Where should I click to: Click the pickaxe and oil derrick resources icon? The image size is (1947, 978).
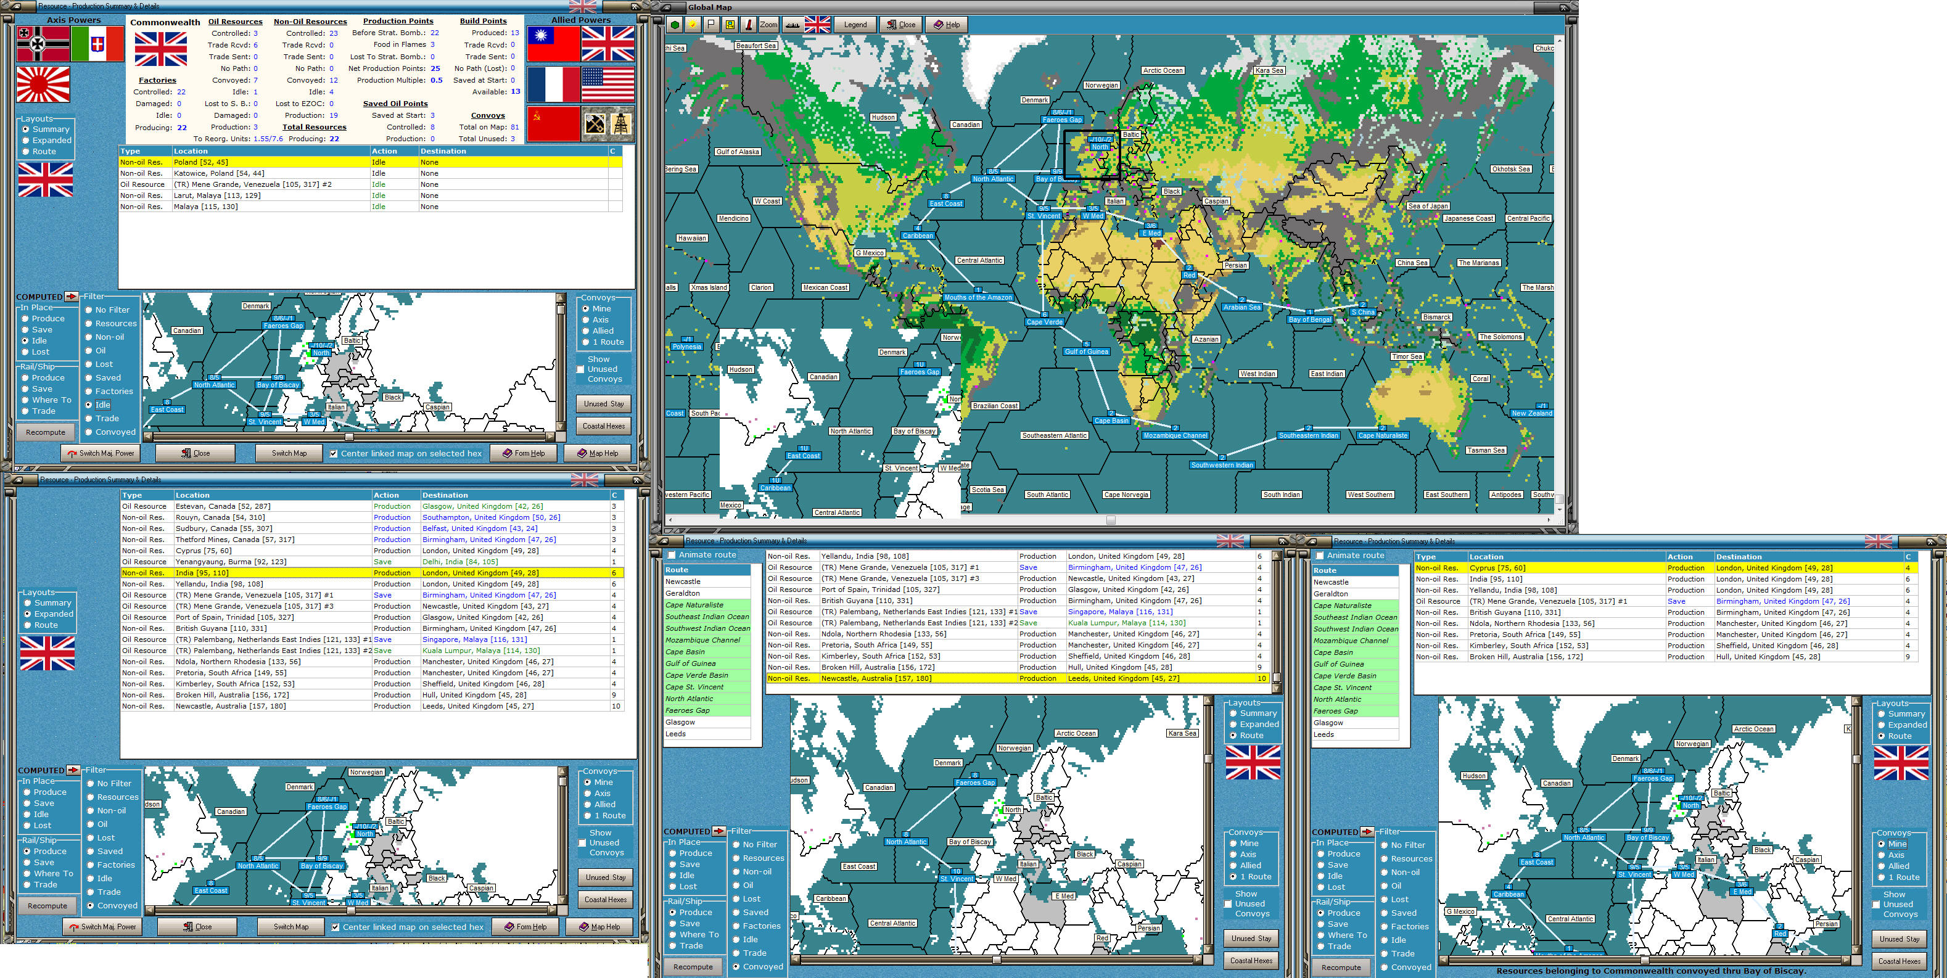coord(607,124)
